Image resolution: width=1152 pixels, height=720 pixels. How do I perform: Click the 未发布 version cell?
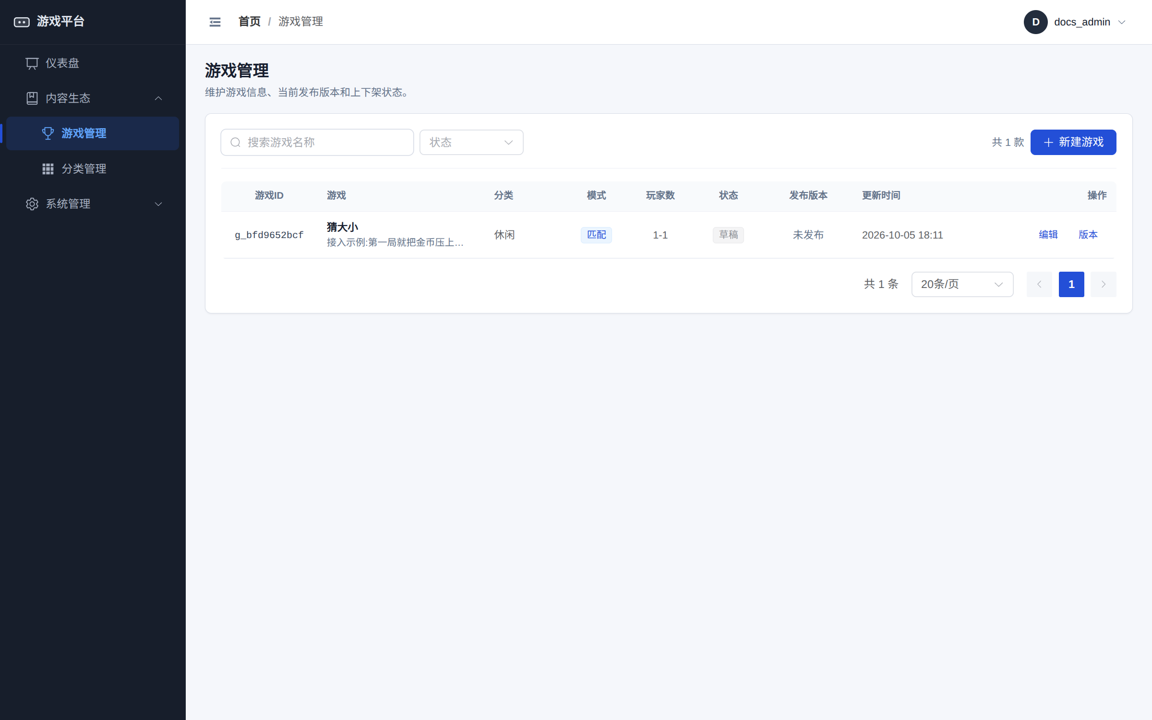point(808,235)
